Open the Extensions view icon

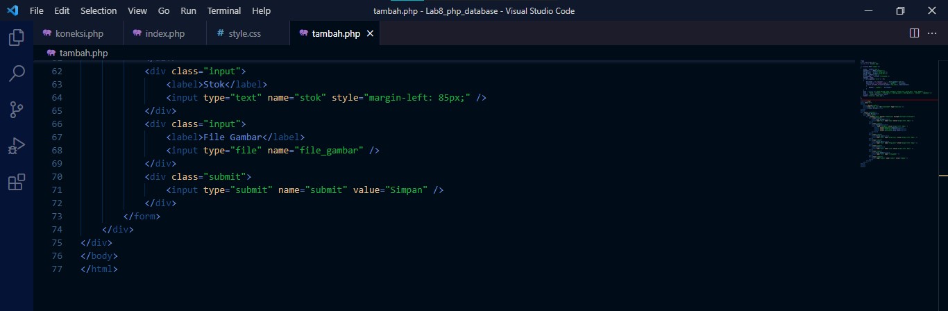point(16,182)
